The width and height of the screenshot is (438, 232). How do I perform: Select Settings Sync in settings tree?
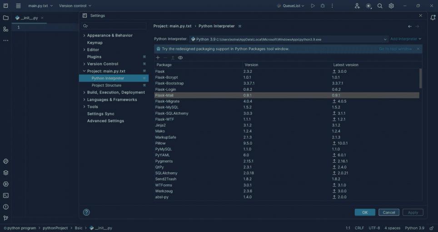tap(100, 114)
